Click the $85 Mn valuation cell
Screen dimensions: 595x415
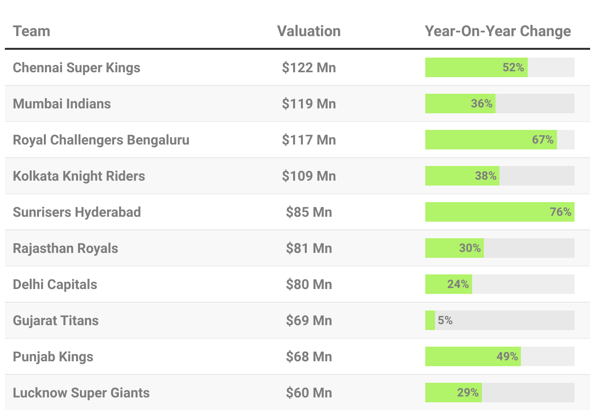[309, 212]
